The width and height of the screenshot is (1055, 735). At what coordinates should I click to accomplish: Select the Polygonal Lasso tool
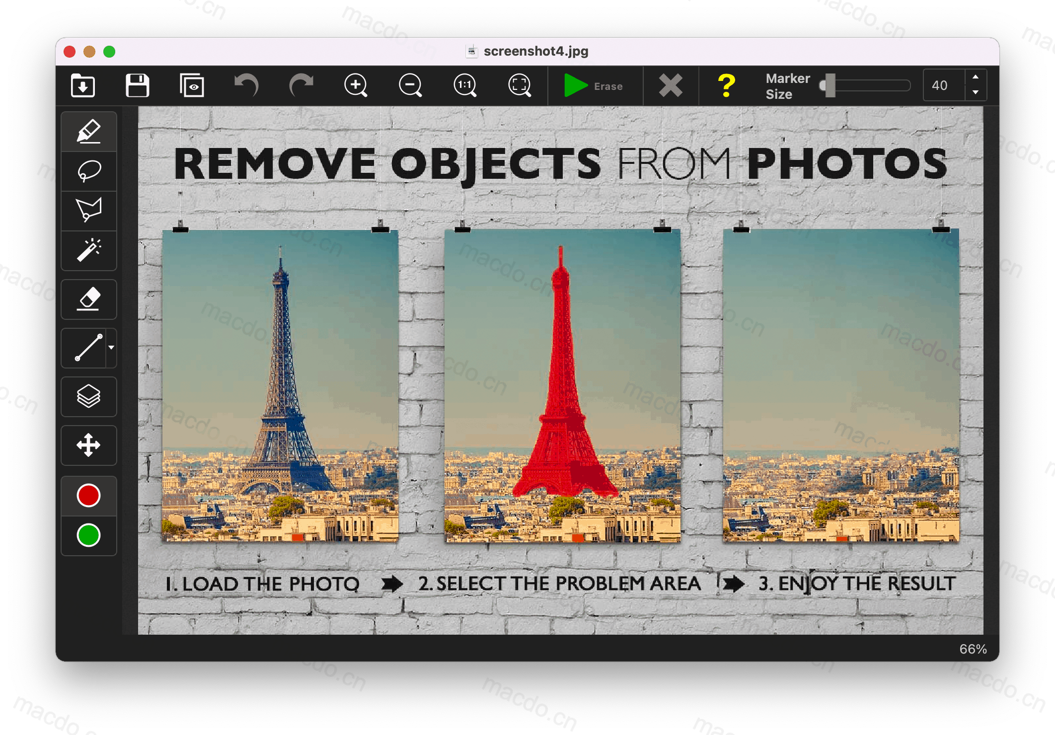(x=89, y=211)
